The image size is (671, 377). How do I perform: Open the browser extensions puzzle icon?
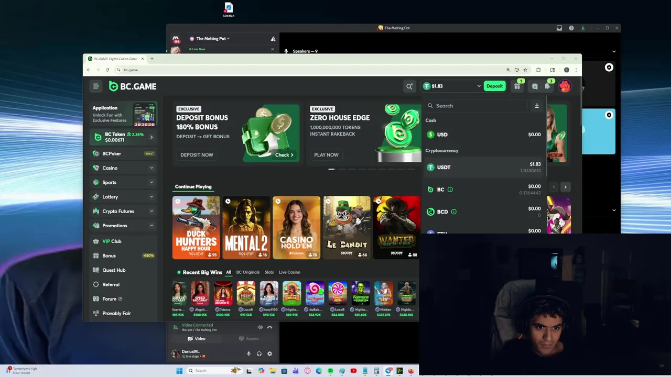tap(538, 70)
